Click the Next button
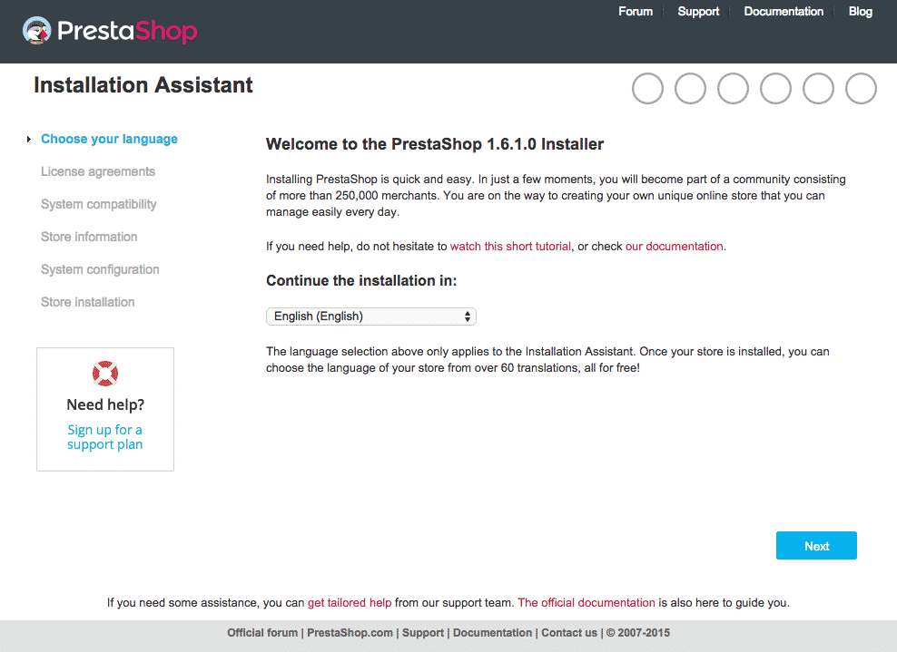The image size is (897, 652). tap(815, 545)
